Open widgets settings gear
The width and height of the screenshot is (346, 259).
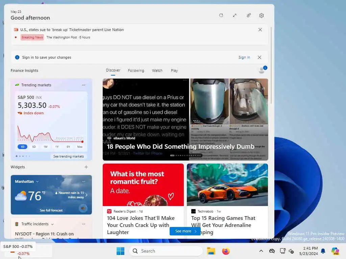pos(262,16)
